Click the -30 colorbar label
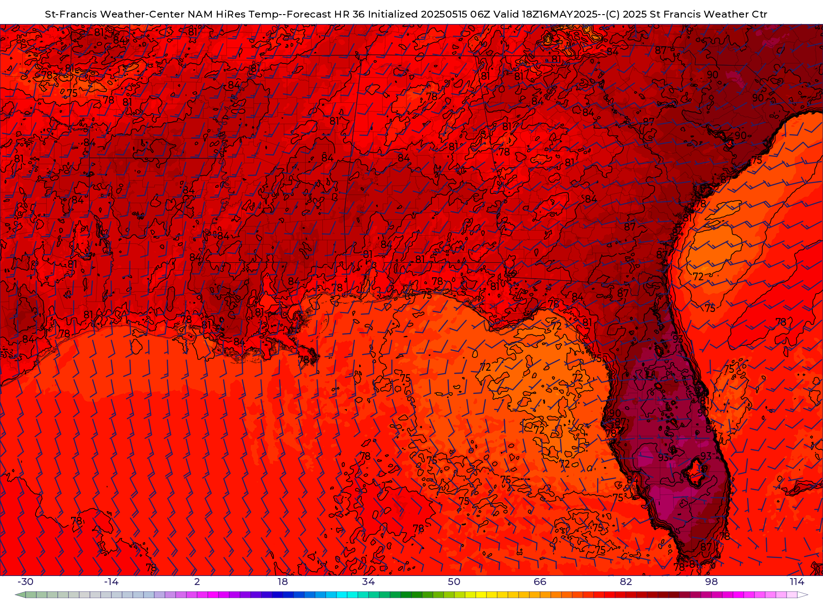 click(25, 582)
